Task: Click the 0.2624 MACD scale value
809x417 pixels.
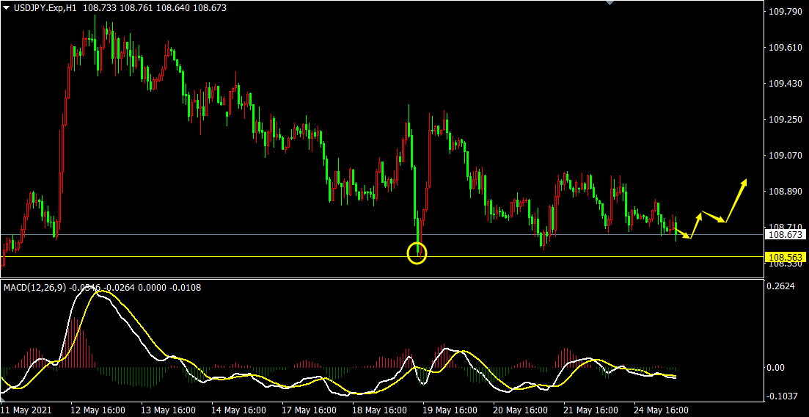Action: 781,287
